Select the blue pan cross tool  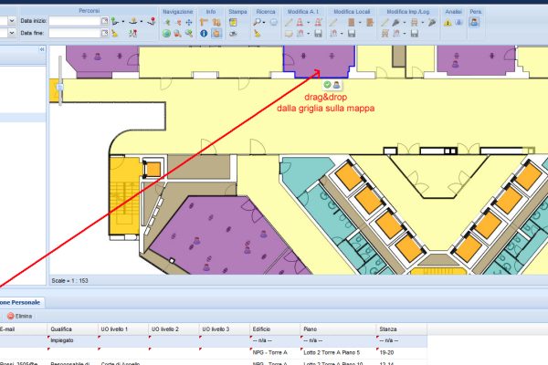pos(189,22)
